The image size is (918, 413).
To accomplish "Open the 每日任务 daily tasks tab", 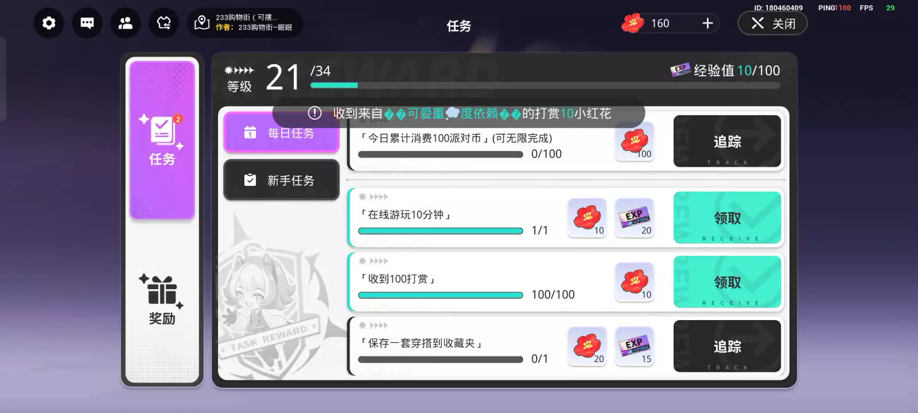I will pyautogui.click(x=281, y=133).
